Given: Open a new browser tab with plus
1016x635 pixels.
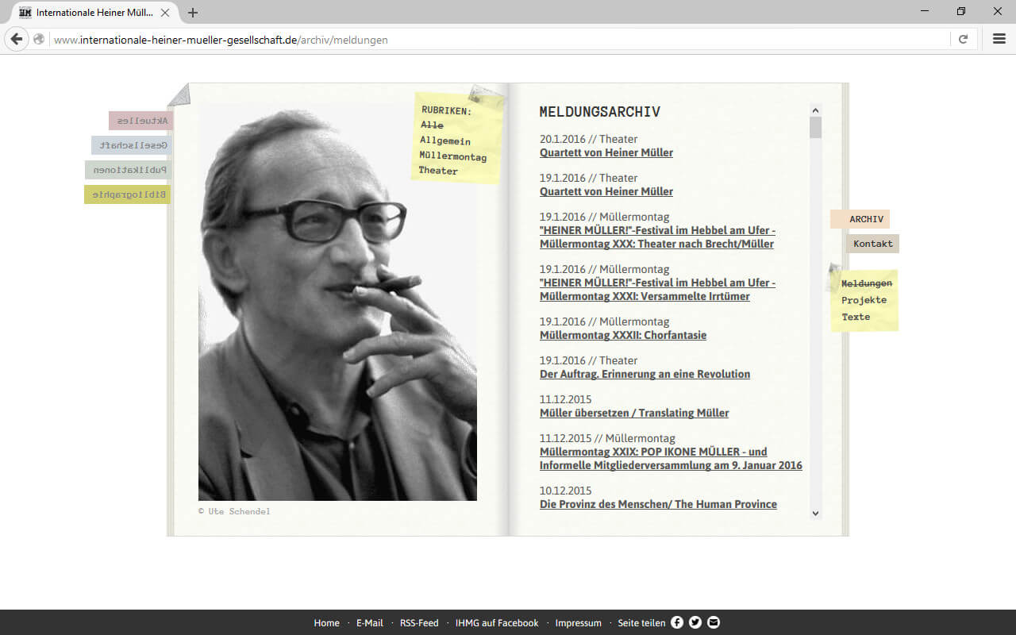Looking at the screenshot, I should pos(193,13).
